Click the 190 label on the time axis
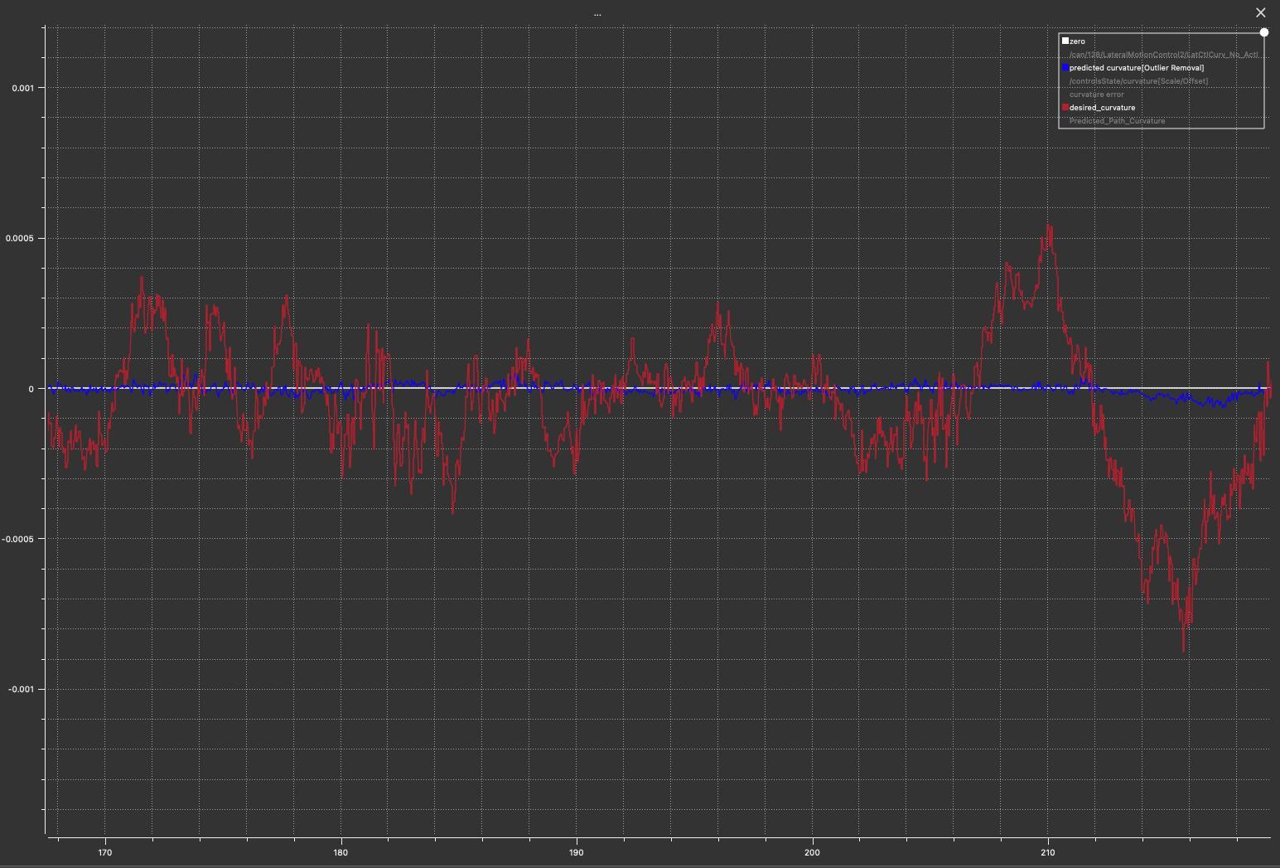 click(x=577, y=852)
